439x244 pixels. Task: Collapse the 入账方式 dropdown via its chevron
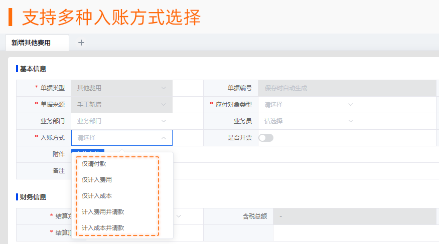pyautogui.click(x=164, y=138)
